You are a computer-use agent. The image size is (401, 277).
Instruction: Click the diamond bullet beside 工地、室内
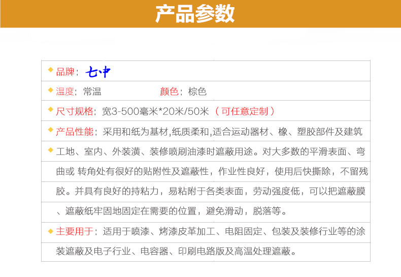click(51, 149)
